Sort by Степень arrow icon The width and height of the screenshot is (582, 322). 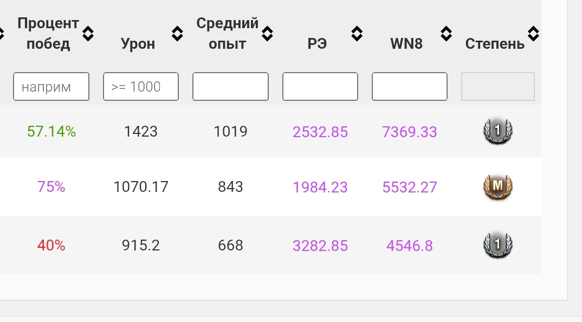[533, 34]
